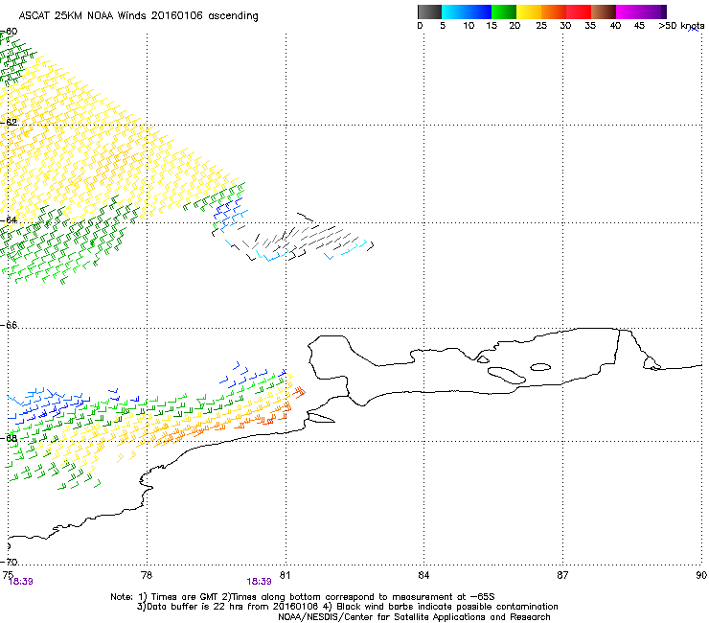Click the "-62" latitude axis label
This screenshot has height=623, width=709.
(x=9, y=122)
